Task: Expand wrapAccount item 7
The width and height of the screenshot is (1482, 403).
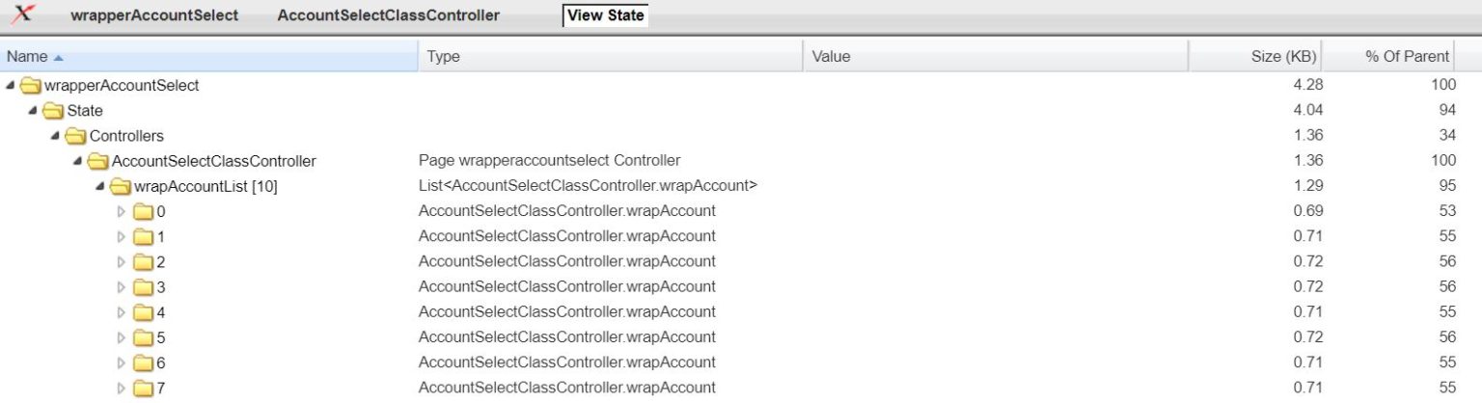Action: coord(122,389)
